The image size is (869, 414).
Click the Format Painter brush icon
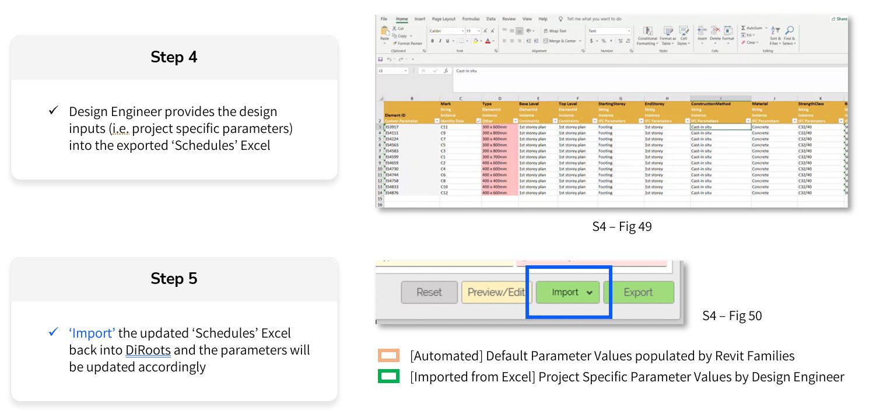tap(395, 43)
